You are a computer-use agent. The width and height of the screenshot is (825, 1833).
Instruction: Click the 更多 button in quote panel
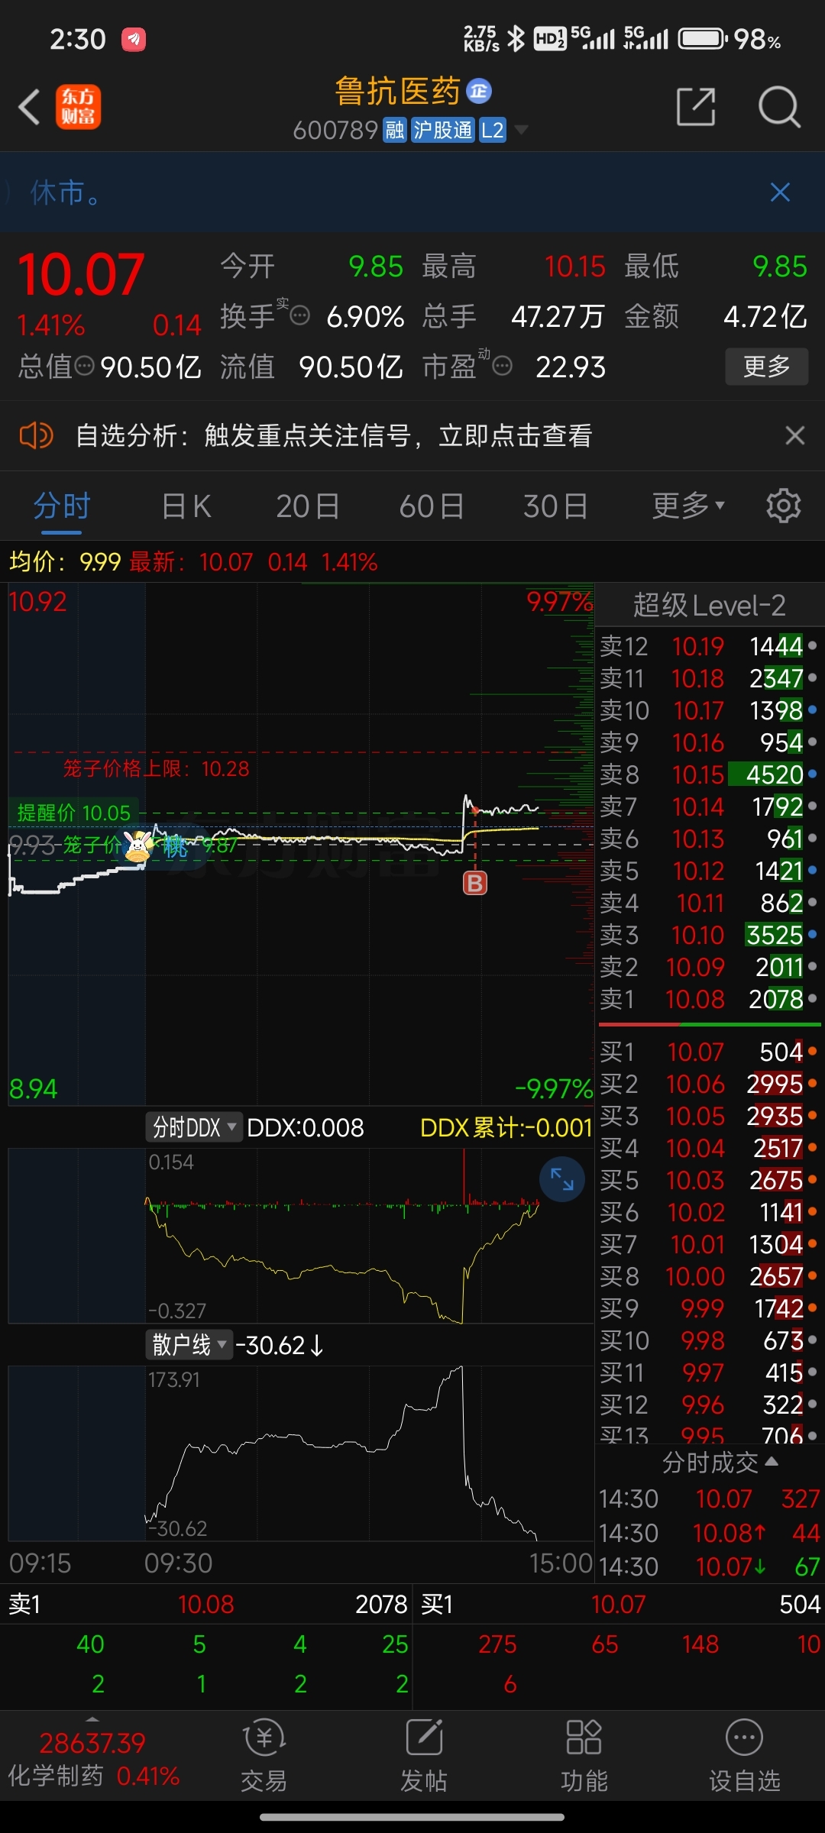click(766, 367)
